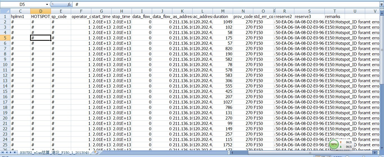This screenshot has width=384, height=157.
Task: Open the Insert Function (fx) dialog
Action: [x=69, y=5]
